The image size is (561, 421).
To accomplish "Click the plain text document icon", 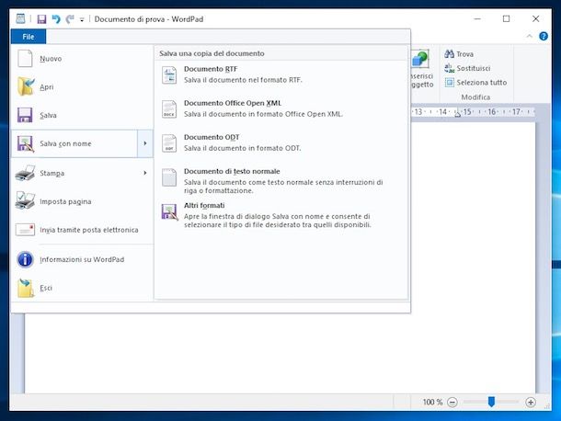I will click(x=169, y=177).
